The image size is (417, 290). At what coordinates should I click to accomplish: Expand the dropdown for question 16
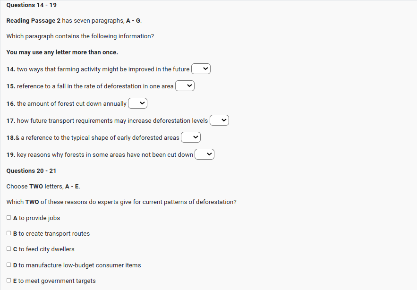137,103
